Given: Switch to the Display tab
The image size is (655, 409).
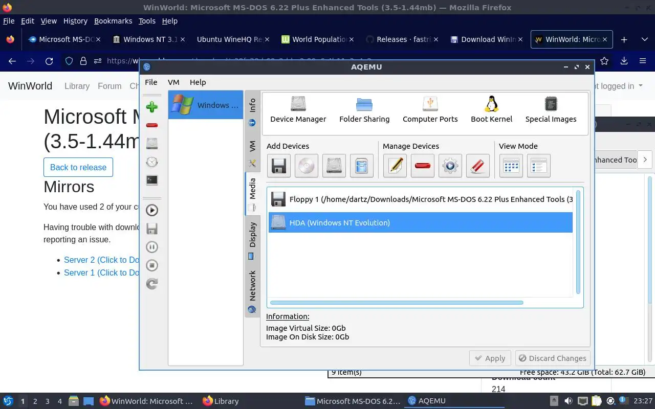Looking at the screenshot, I should pyautogui.click(x=252, y=240).
